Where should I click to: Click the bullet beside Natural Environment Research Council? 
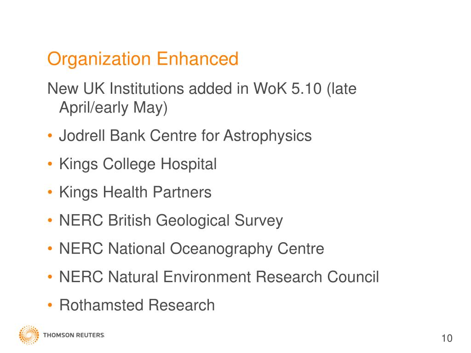coord(50,277)
